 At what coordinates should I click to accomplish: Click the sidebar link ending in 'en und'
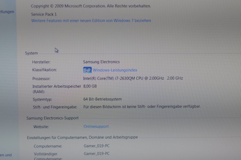[6, 155]
